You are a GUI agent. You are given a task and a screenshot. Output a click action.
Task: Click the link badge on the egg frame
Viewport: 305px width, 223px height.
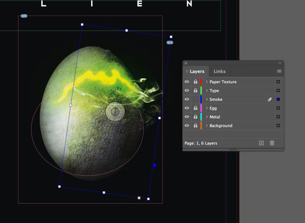24,16
